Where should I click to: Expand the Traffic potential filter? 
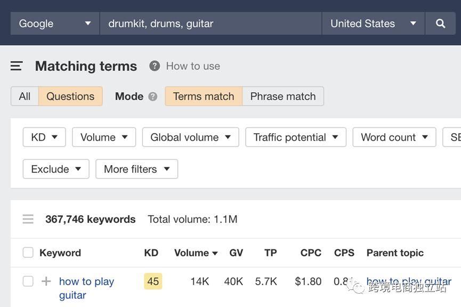click(296, 137)
